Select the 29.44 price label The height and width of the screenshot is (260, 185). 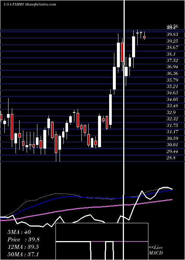[172, 151]
